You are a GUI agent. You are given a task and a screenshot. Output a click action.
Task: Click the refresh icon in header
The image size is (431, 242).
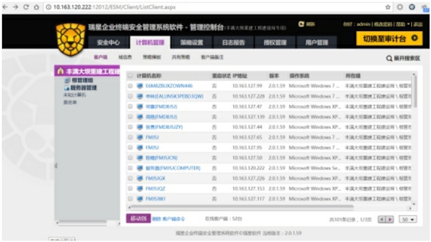click(x=301, y=24)
